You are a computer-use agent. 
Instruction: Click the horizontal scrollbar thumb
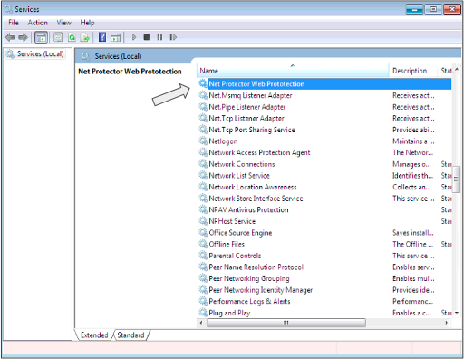[x=286, y=323]
